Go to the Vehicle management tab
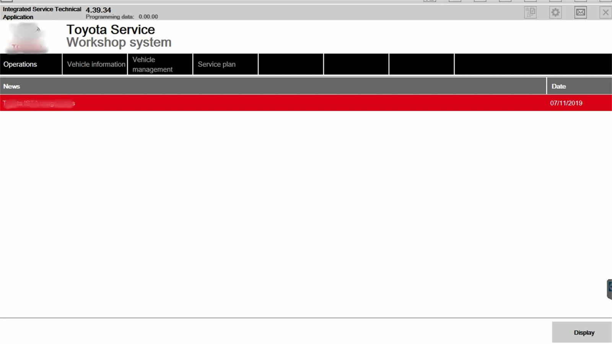 click(x=160, y=64)
